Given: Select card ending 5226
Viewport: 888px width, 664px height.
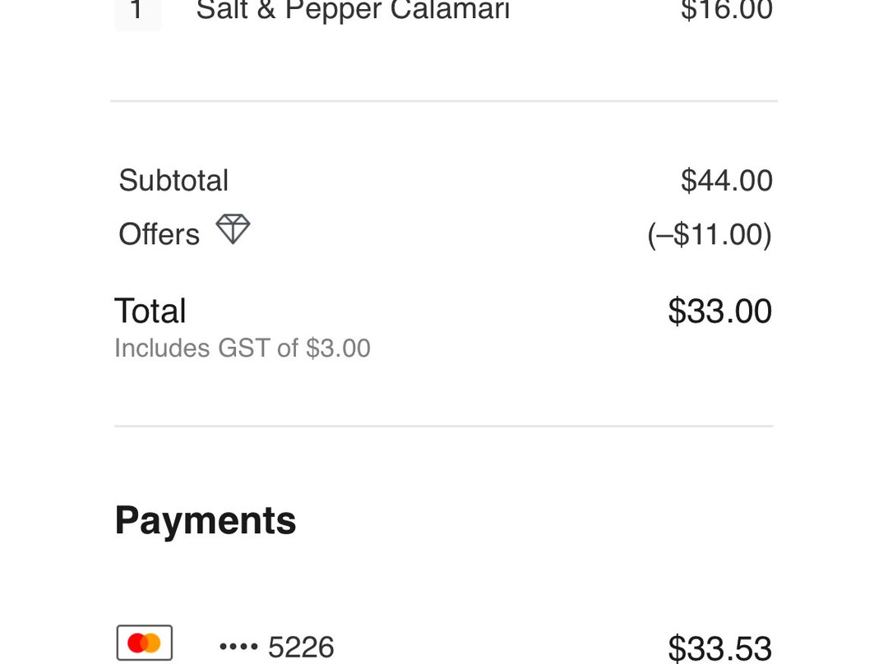Looking at the screenshot, I should click(301, 648).
